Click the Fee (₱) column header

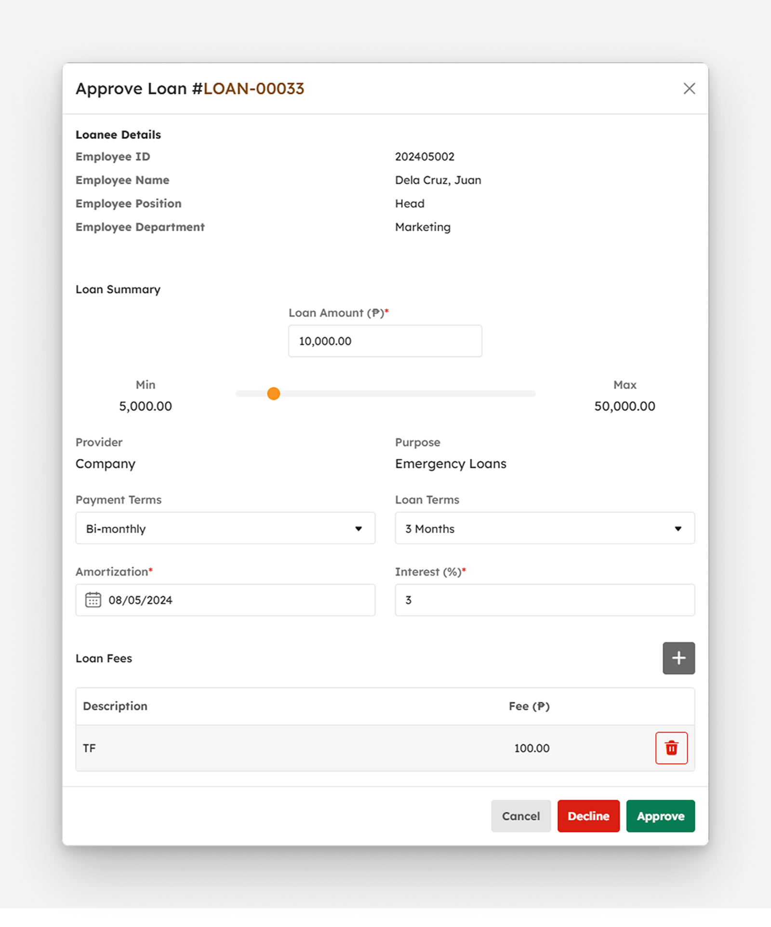coord(529,706)
